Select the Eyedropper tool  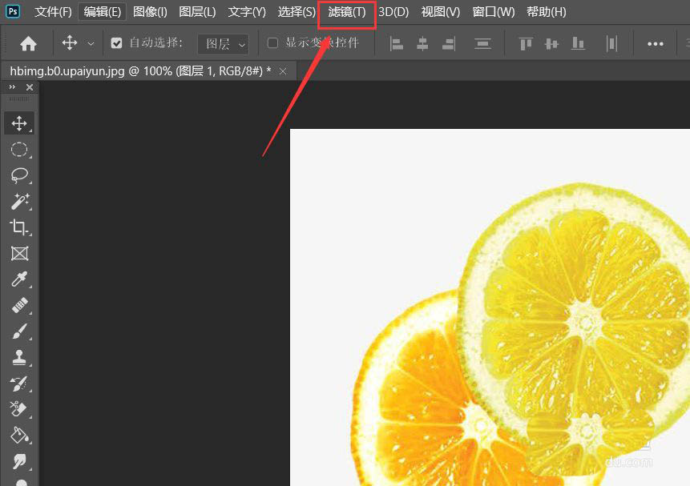pyautogui.click(x=19, y=279)
